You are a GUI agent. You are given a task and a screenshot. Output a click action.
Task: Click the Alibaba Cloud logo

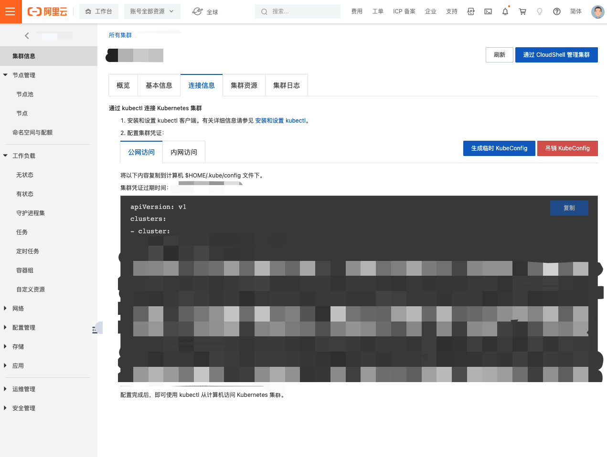pyautogui.click(x=47, y=11)
